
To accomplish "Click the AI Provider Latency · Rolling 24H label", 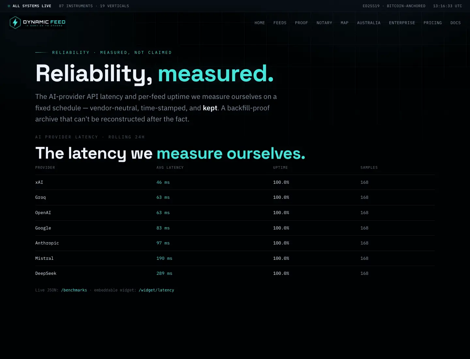I will point(90,137).
